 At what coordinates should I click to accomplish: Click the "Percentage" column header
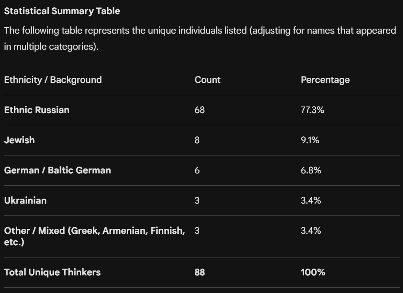pyautogui.click(x=325, y=80)
